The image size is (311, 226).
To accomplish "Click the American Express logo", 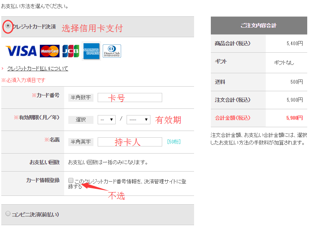I will click(x=91, y=51).
